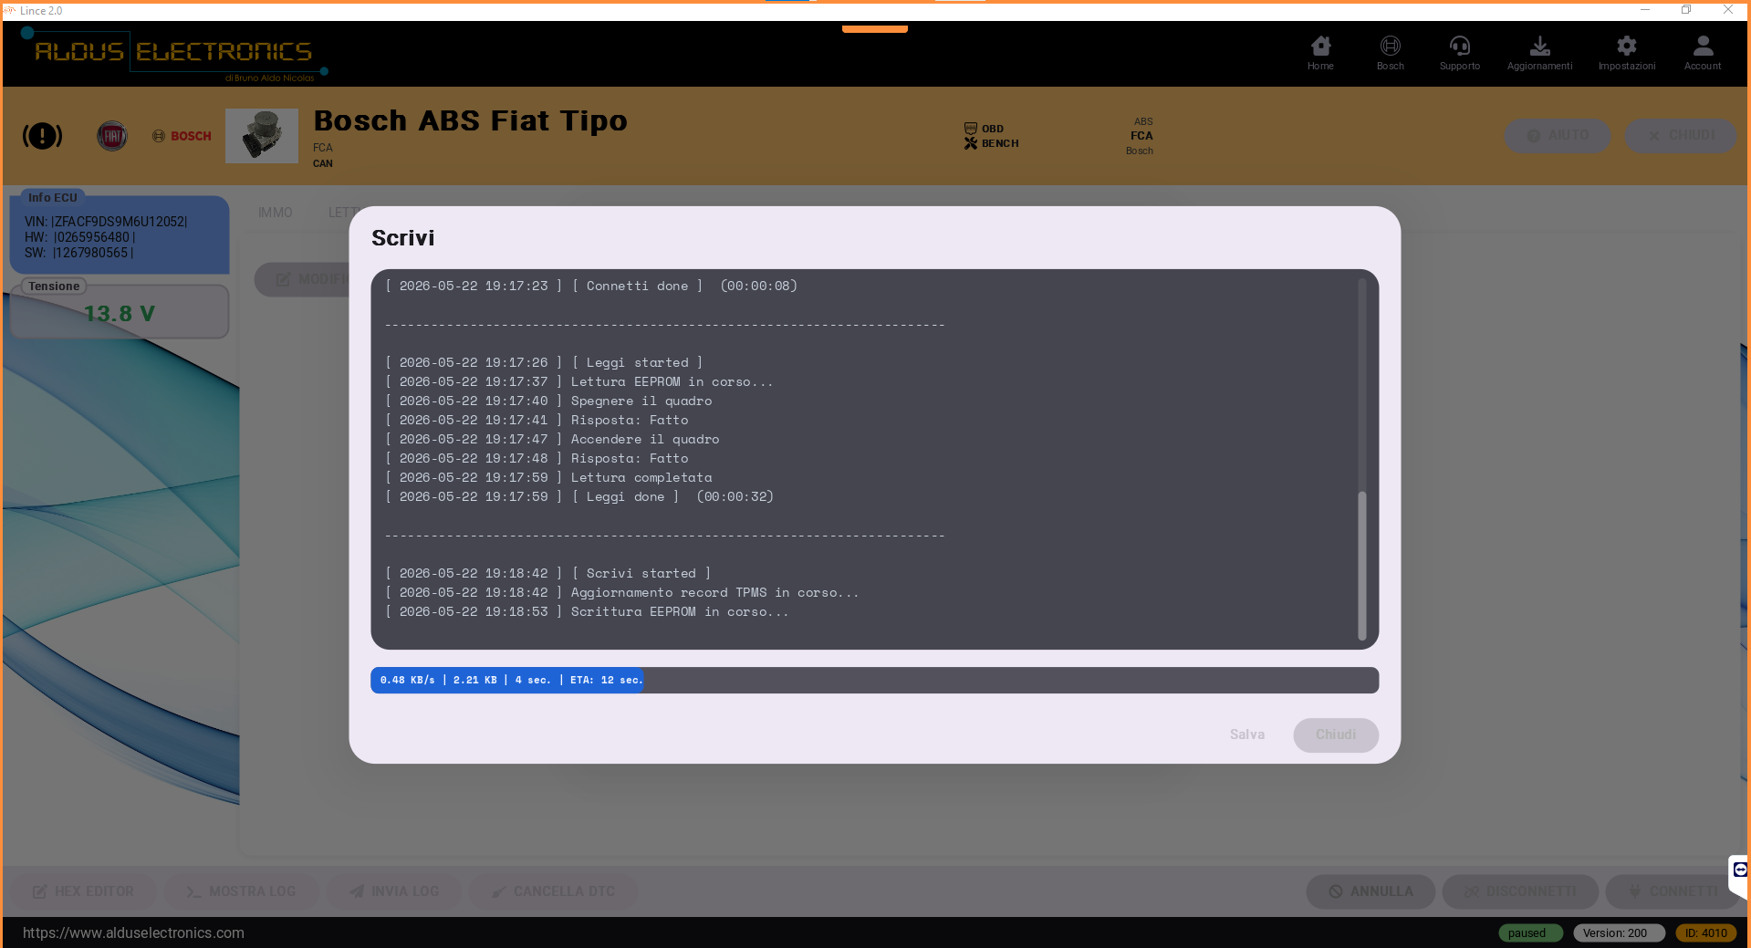This screenshot has height=948, width=1751.
Task: Switch to the IMMO tab
Action: 275,213
